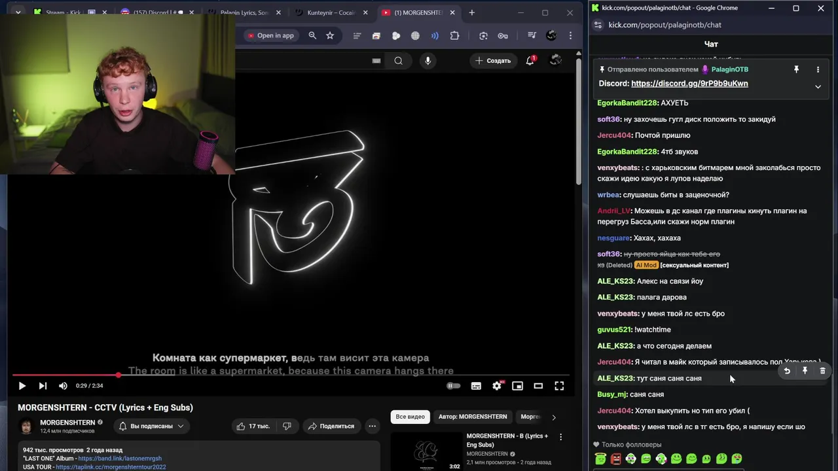838x471 pixels.
Task: Open Chrome zoom magnifier in address bar
Action: (312, 36)
